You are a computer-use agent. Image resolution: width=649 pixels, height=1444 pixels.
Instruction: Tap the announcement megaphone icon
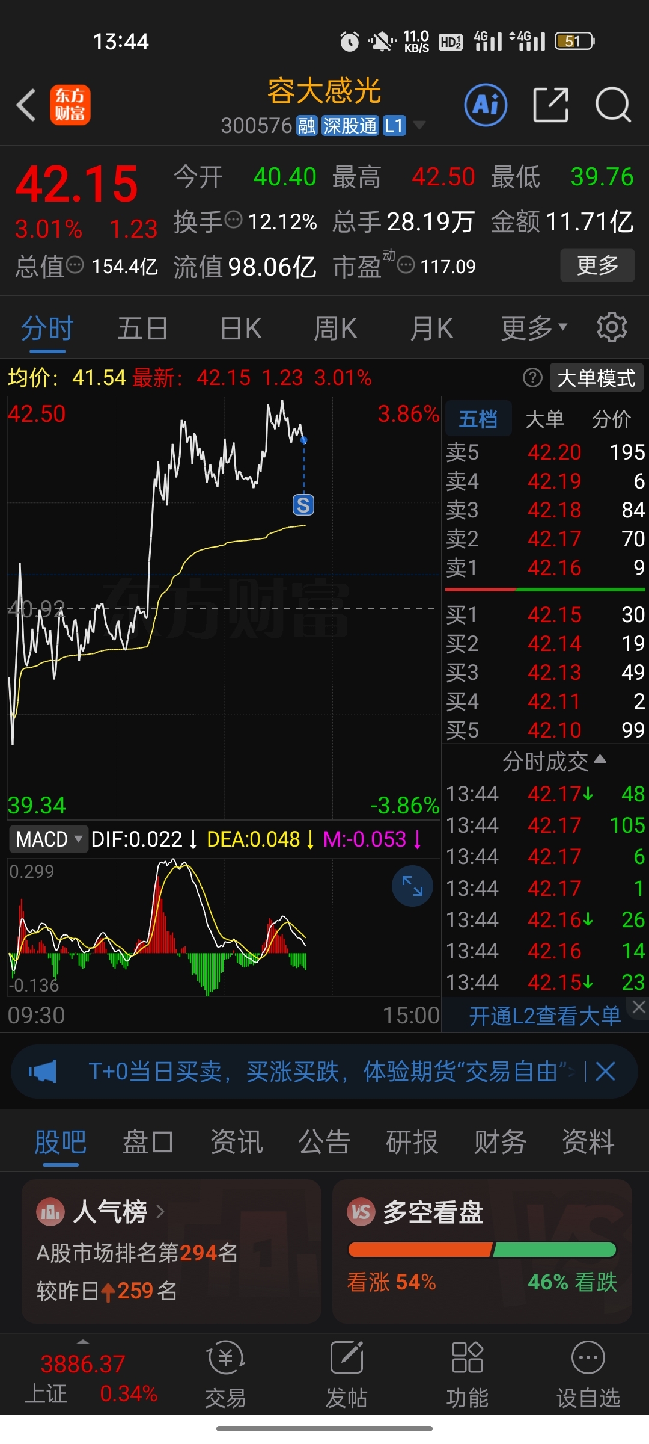click(x=42, y=1072)
